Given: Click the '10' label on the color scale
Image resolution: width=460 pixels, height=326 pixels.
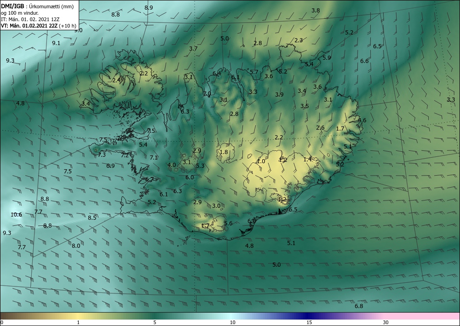Looking at the screenshot, I should [232, 322].
